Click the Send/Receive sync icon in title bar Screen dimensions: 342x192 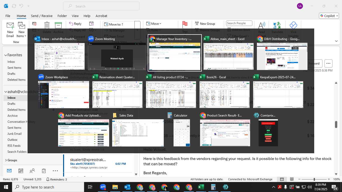[14, 6]
